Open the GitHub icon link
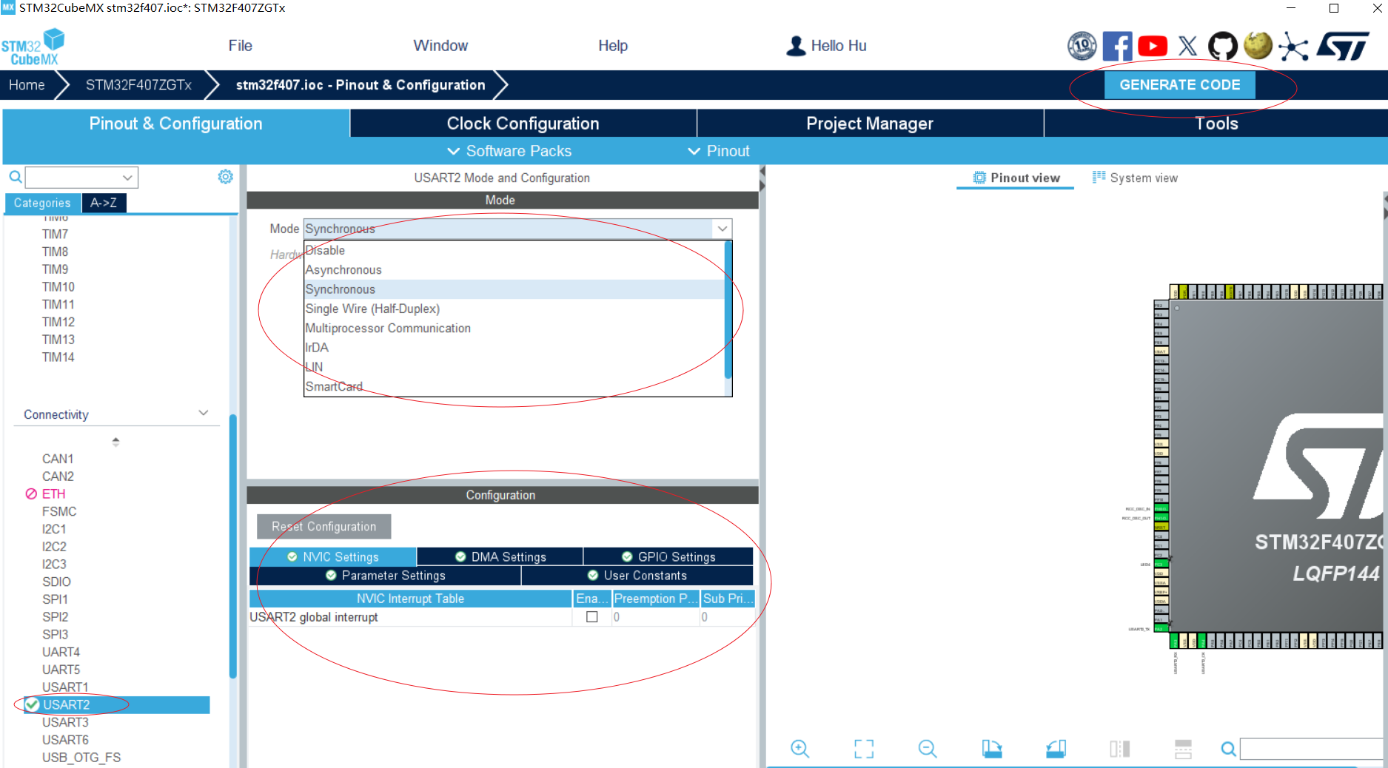Screen dimensions: 1388x768 click(1222, 46)
